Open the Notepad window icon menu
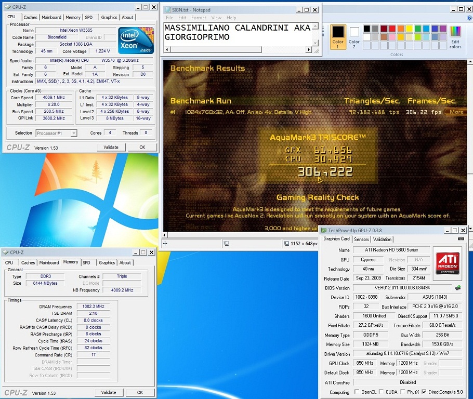Image resolution: width=473 pixels, height=399 pixels. tap(168, 10)
